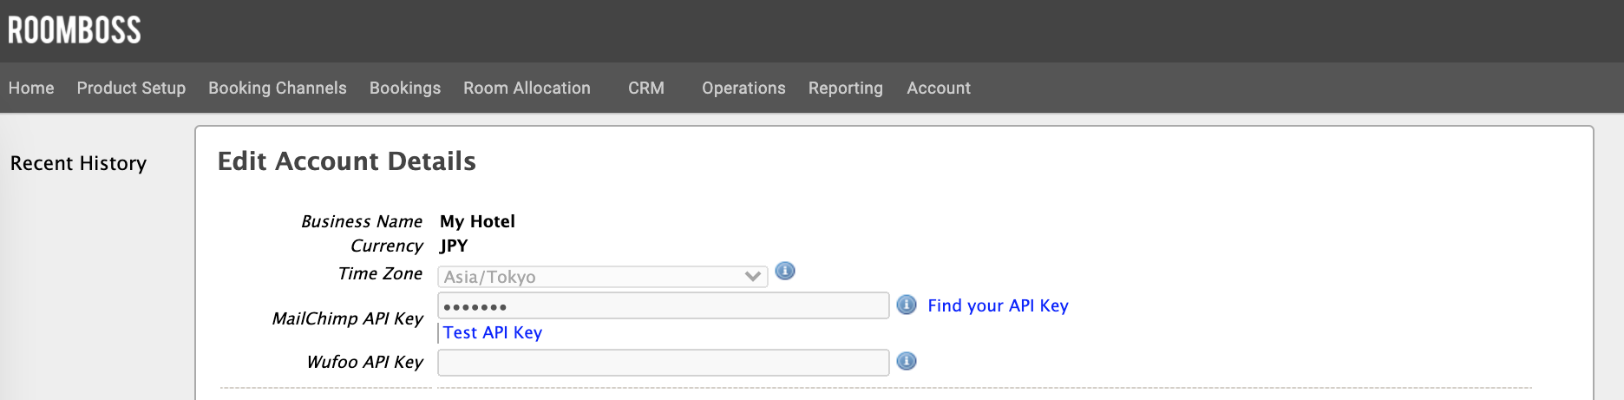The height and width of the screenshot is (400, 1624).
Task: Select CRM in the navigation bar
Action: click(646, 88)
